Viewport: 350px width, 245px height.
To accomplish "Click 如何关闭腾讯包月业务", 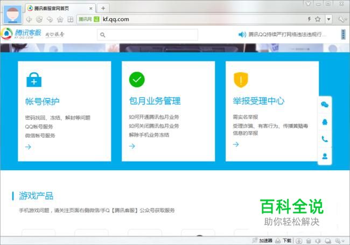I will pyautogui.click(x=154, y=126).
